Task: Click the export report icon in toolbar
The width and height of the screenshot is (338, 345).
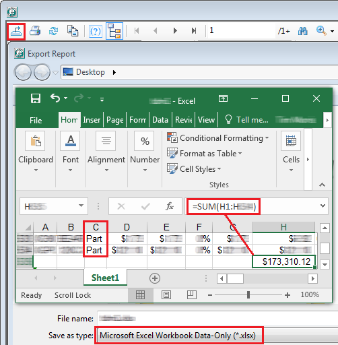Action: (x=15, y=31)
